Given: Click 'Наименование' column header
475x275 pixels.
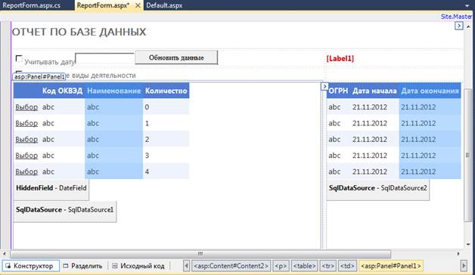Looking at the screenshot, I should point(114,91).
